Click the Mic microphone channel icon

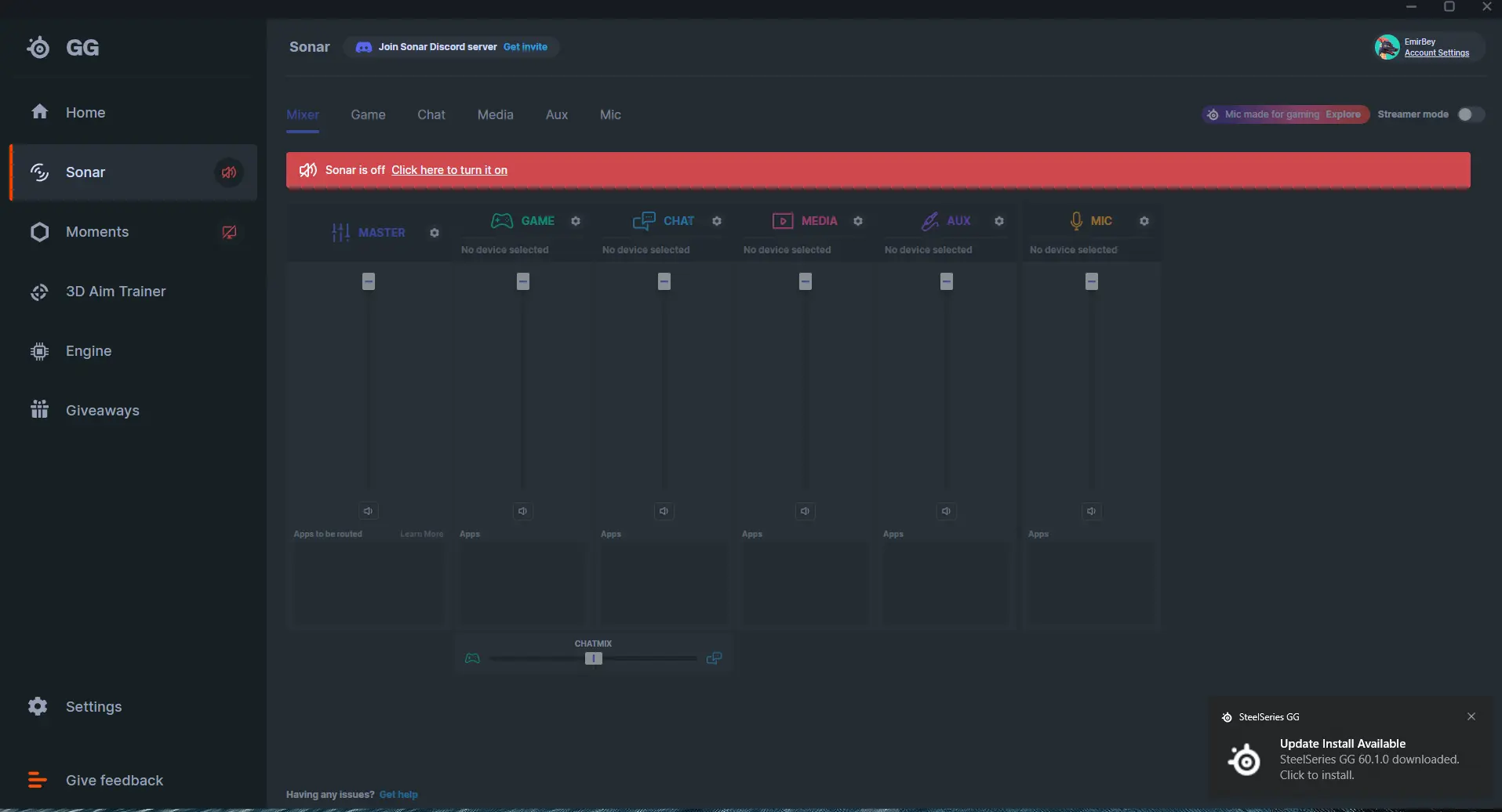coord(1076,221)
